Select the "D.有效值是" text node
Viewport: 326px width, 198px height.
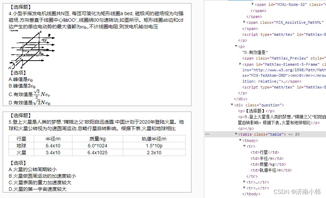[255, 52]
